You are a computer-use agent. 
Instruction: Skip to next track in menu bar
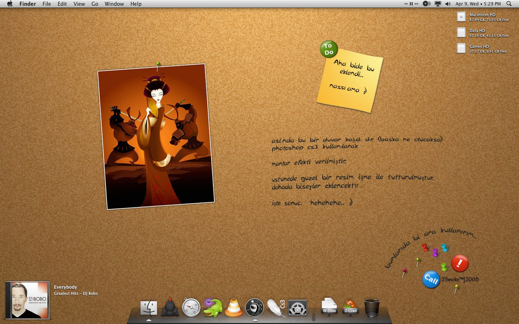[x=417, y=4]
